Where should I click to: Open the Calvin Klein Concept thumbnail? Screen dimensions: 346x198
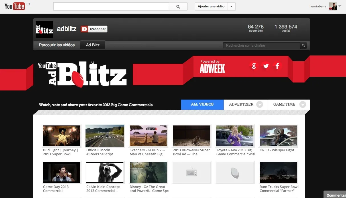click(x=105, y=173)
